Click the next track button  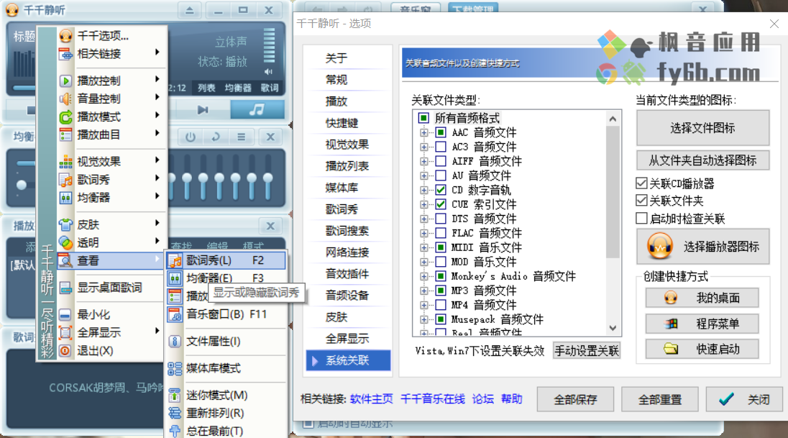203,109
